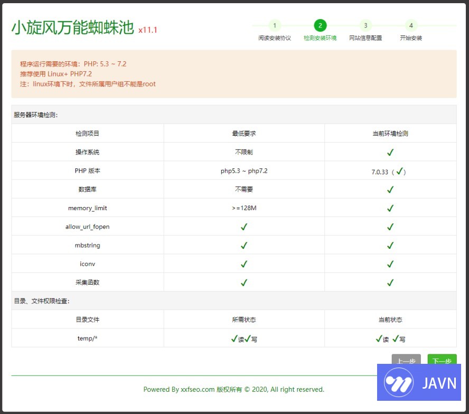Click the active step 2 circle
The image size is (469, 414).
(x=320, y=25)
